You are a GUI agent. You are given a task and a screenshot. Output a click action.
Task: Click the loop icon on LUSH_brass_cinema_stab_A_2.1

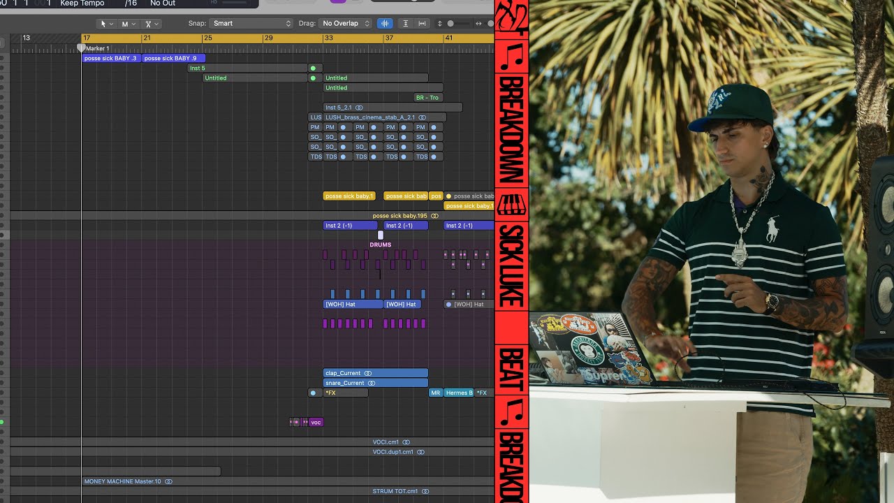click(422, 117)
